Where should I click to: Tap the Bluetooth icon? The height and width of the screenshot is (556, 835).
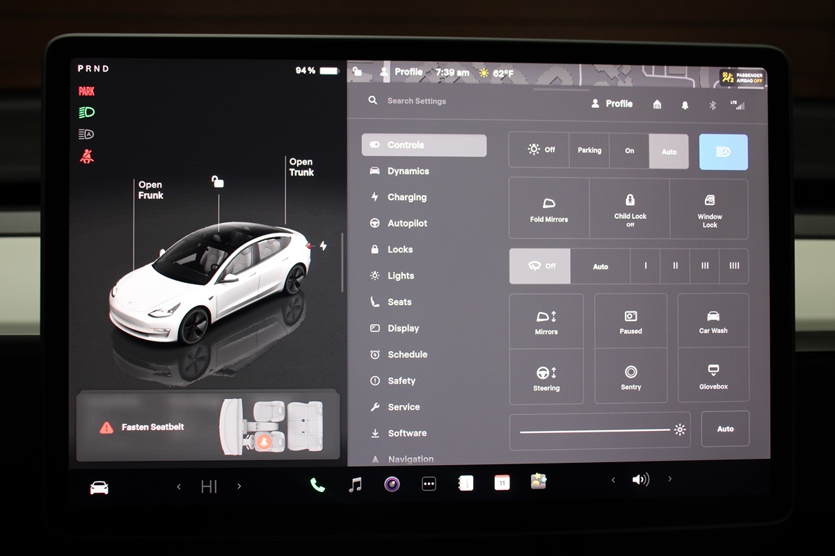tap(712, 104)
